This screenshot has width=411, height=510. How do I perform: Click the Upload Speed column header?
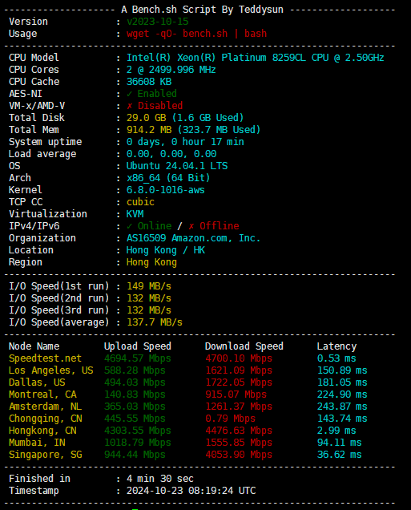point(138,346)
